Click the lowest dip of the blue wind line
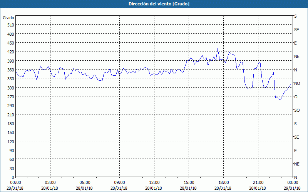Viewport: 308px width, 192px height. point(280,99)
